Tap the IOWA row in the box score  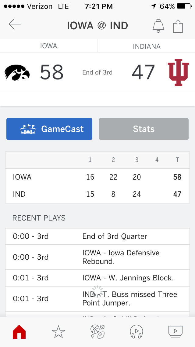point(97,177)
